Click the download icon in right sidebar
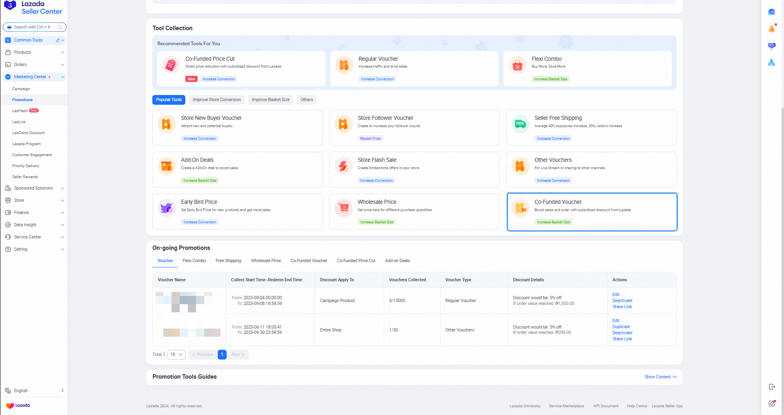Viewport: 784px width, 415px height. click(771, 62)
